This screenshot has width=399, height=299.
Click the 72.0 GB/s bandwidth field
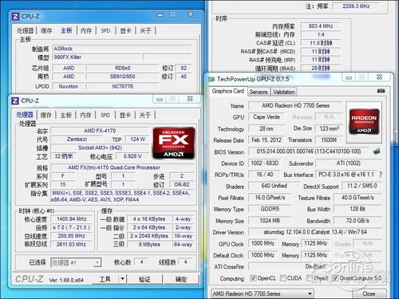click(x=358, y=221)
